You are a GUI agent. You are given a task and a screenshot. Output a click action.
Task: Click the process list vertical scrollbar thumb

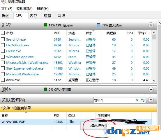pyautogui.click(x=154, y=37)
